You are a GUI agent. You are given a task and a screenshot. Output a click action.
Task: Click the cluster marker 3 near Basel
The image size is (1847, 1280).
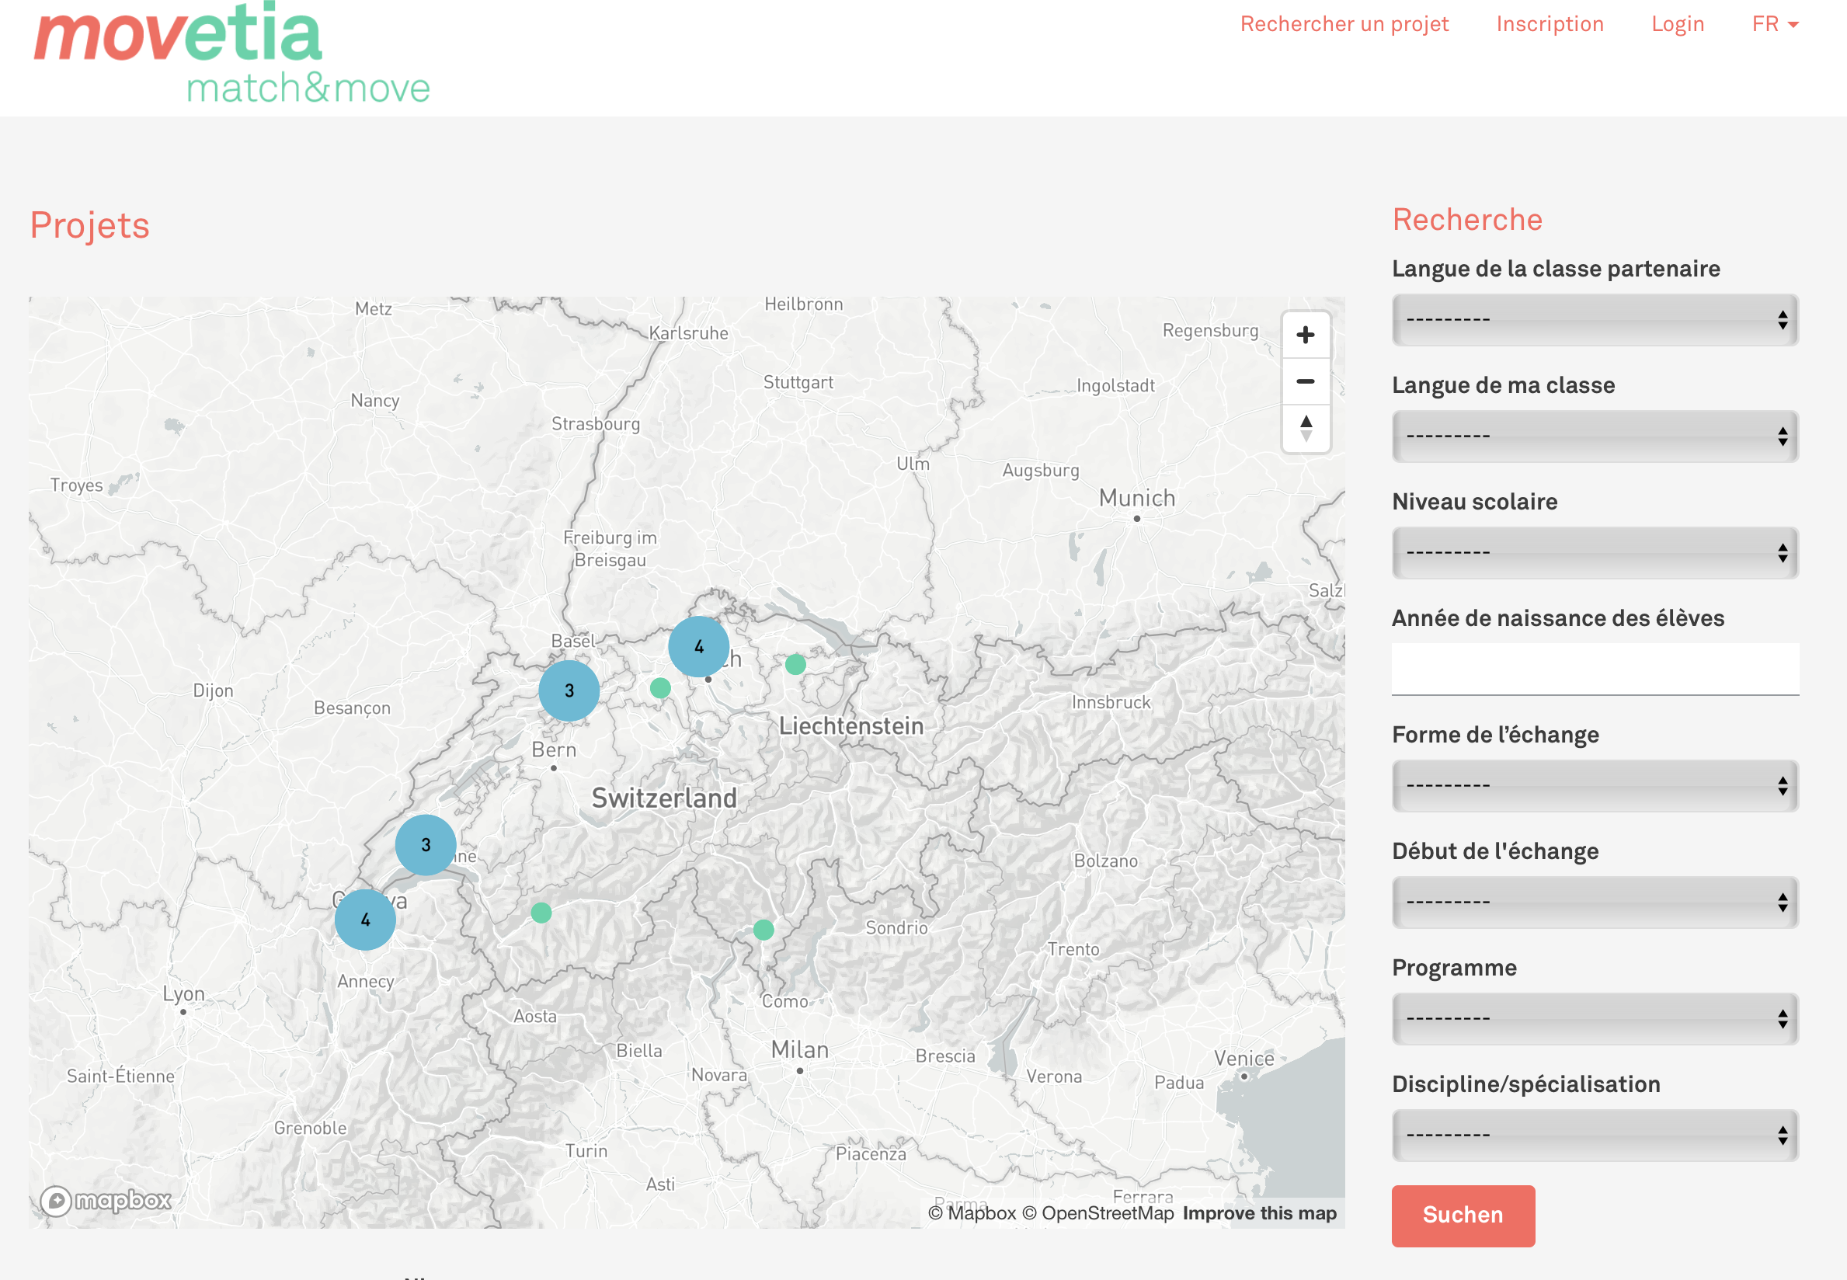point(569,690)
